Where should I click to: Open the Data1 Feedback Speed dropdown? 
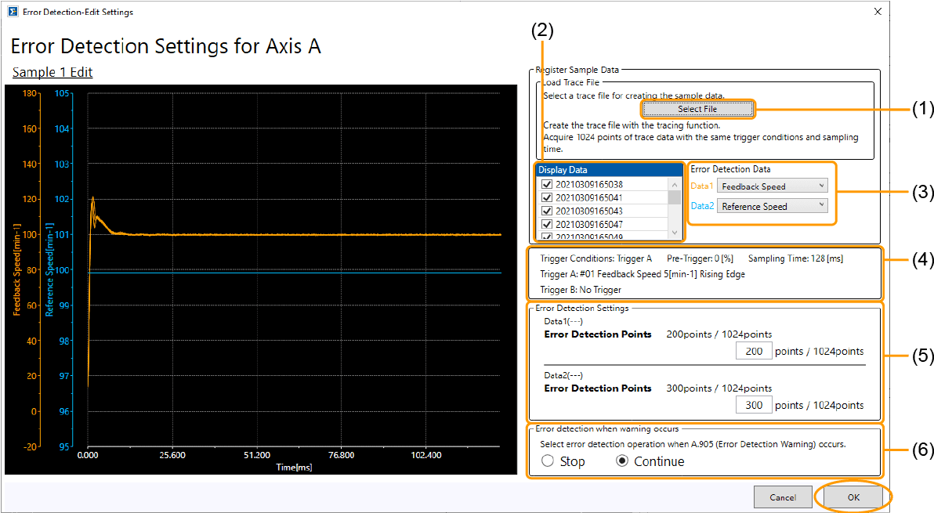coord(772,186)
